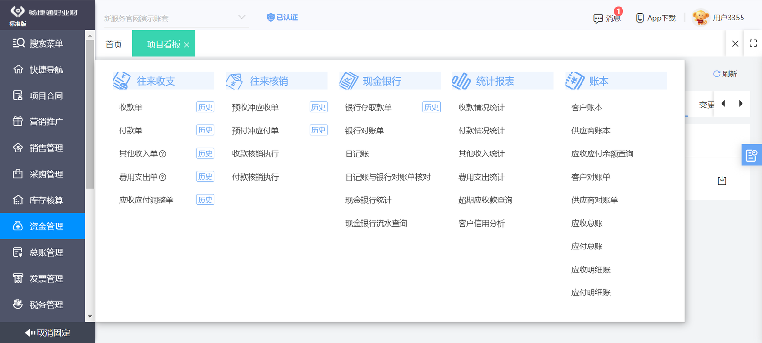Image resolution: width=762 pixels, height=343 pixels.
Task: Open 客户信用分析 report link
Action: (481, 223)
